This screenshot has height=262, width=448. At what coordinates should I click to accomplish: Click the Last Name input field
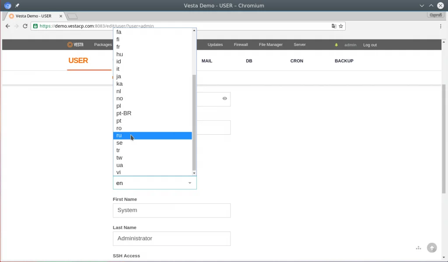(x=171, y=238)
